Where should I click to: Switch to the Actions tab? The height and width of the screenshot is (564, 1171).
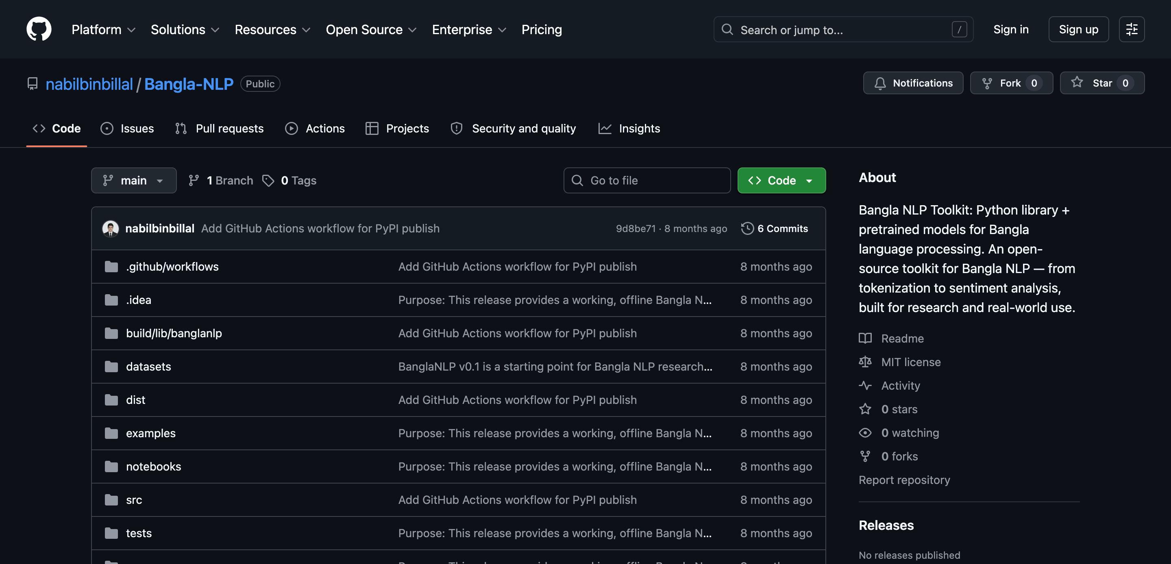coord(315,129)
